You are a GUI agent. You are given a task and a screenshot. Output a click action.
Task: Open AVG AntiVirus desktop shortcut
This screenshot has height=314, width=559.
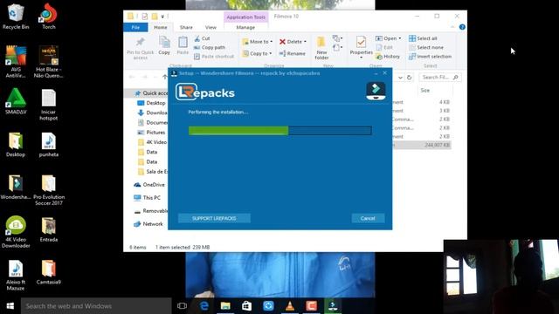(x=16, y=61)
